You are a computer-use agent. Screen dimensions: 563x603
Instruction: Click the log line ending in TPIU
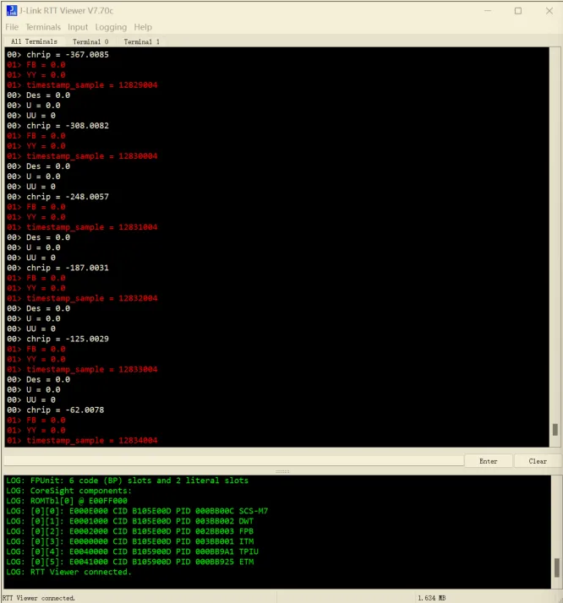[132, 551]
